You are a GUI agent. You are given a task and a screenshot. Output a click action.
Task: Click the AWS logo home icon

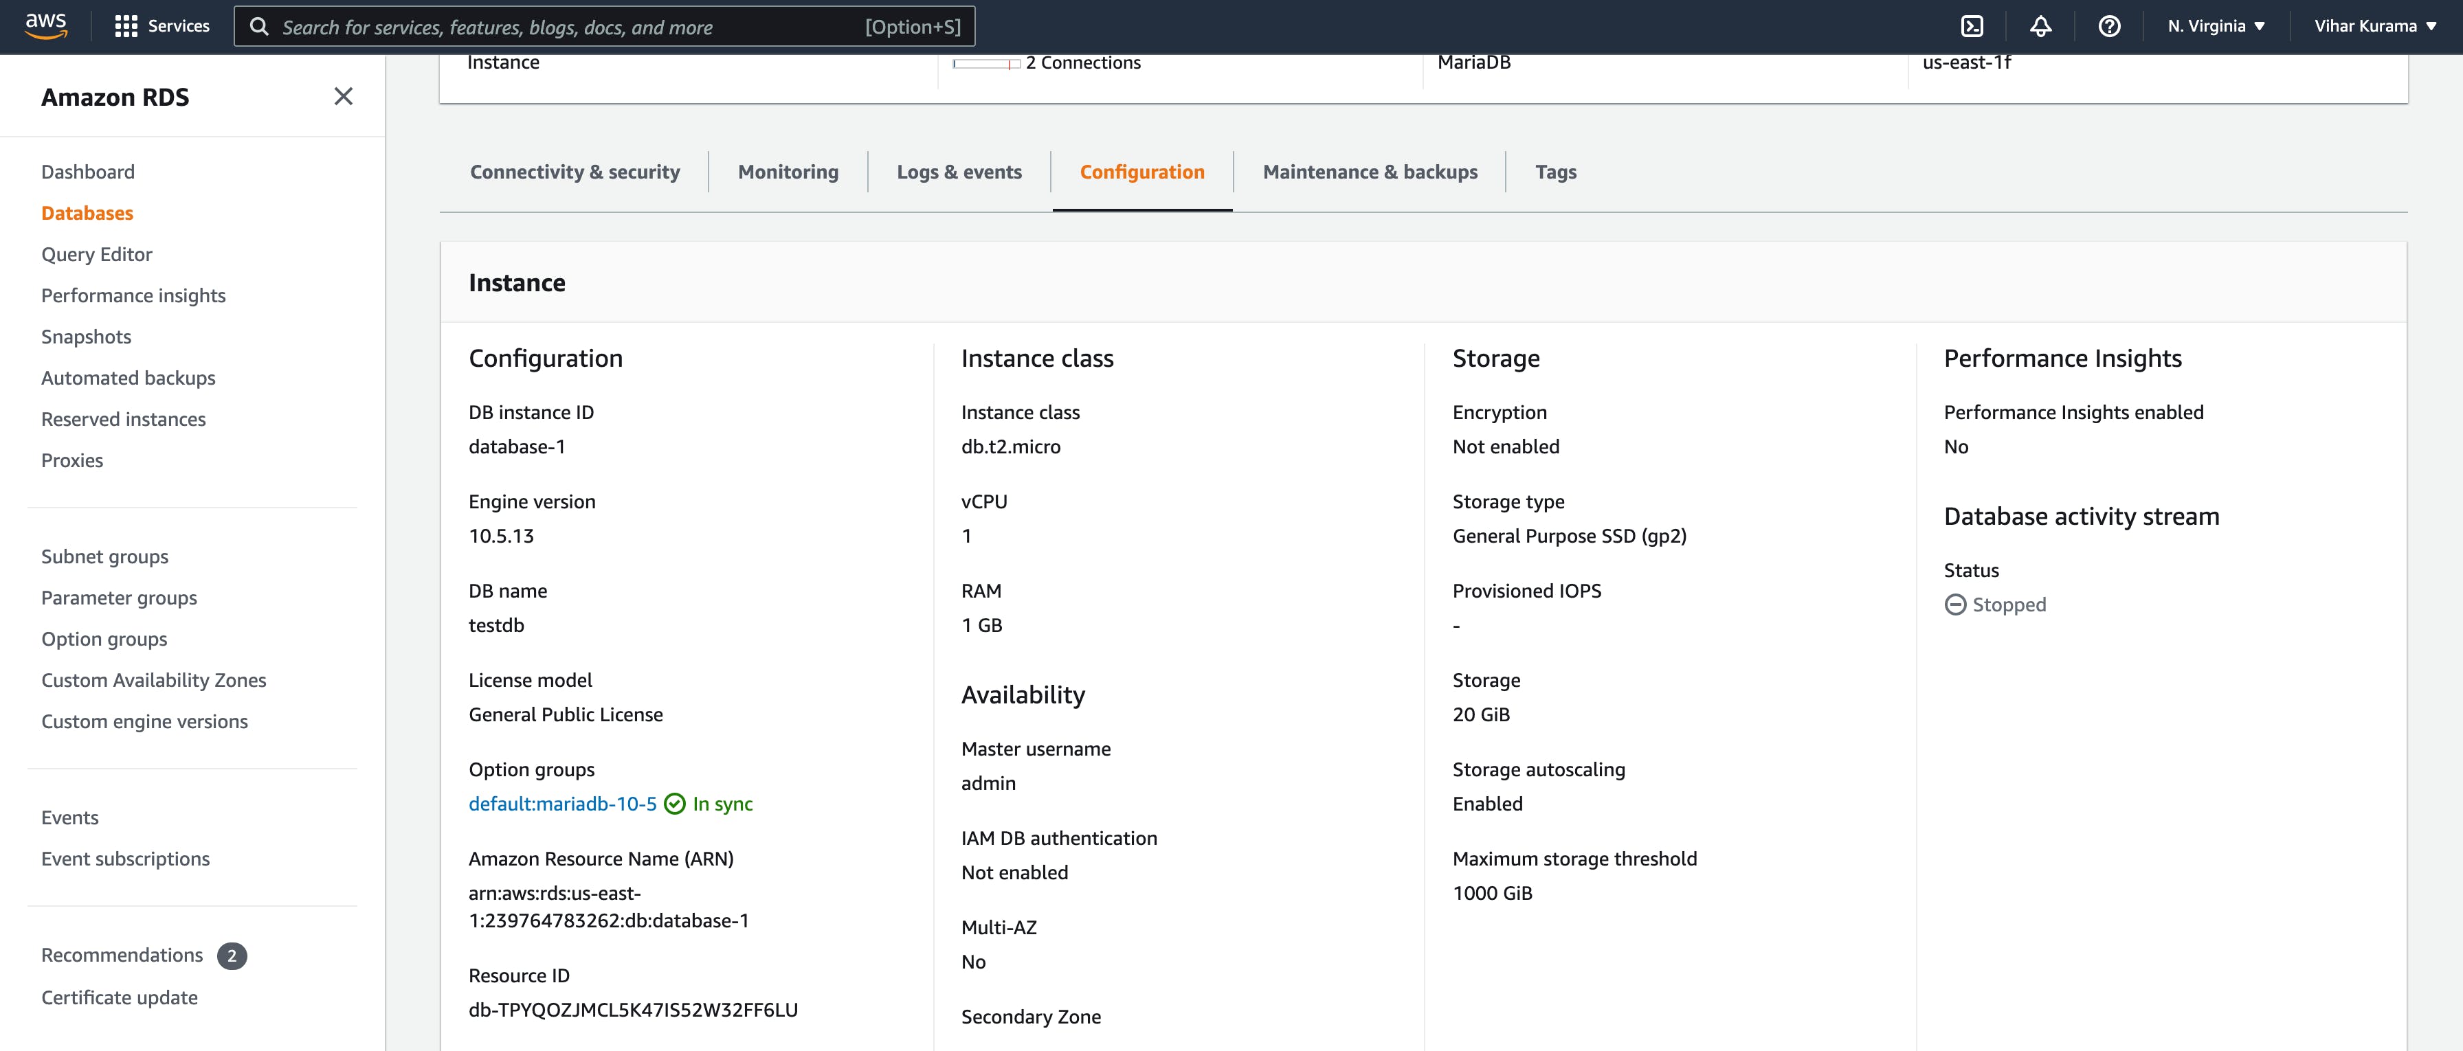click(x=46, y=26)
